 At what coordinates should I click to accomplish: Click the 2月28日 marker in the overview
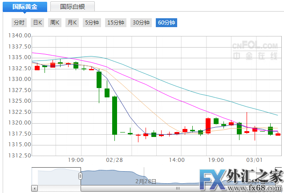click(x=146, y=181)
